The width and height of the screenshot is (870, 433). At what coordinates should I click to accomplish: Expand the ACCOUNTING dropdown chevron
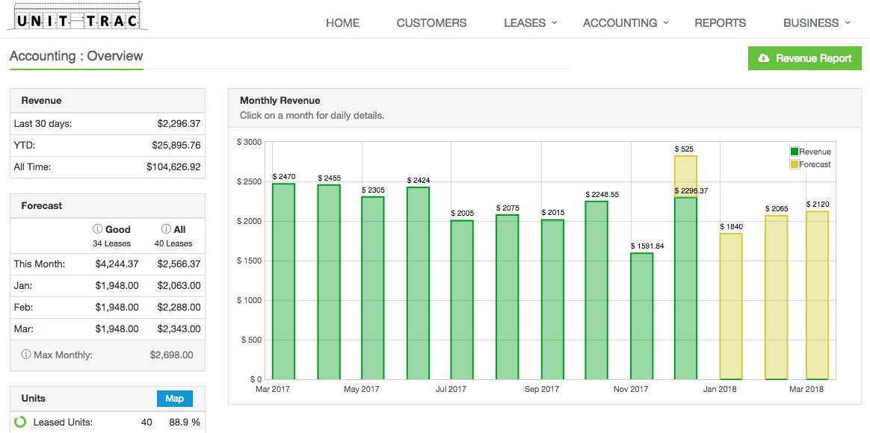click(666, 22)
